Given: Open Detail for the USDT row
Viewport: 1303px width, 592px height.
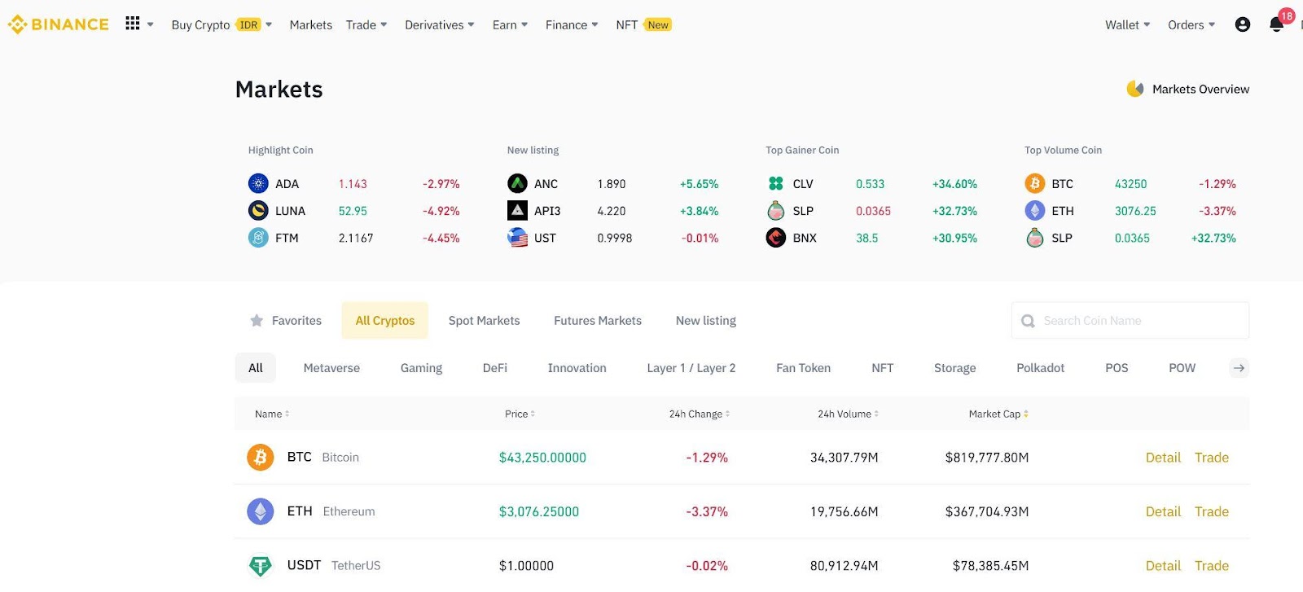Looking at the screenshot, I should [x=1163, y=565].
